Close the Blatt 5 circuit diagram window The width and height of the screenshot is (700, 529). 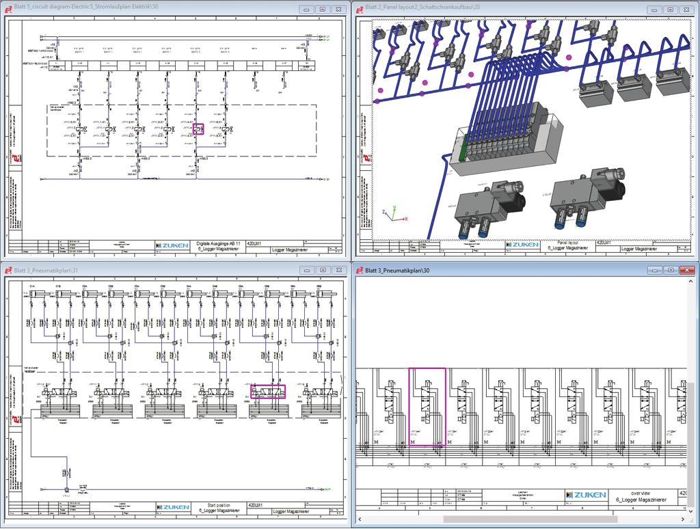click(339, 9)
